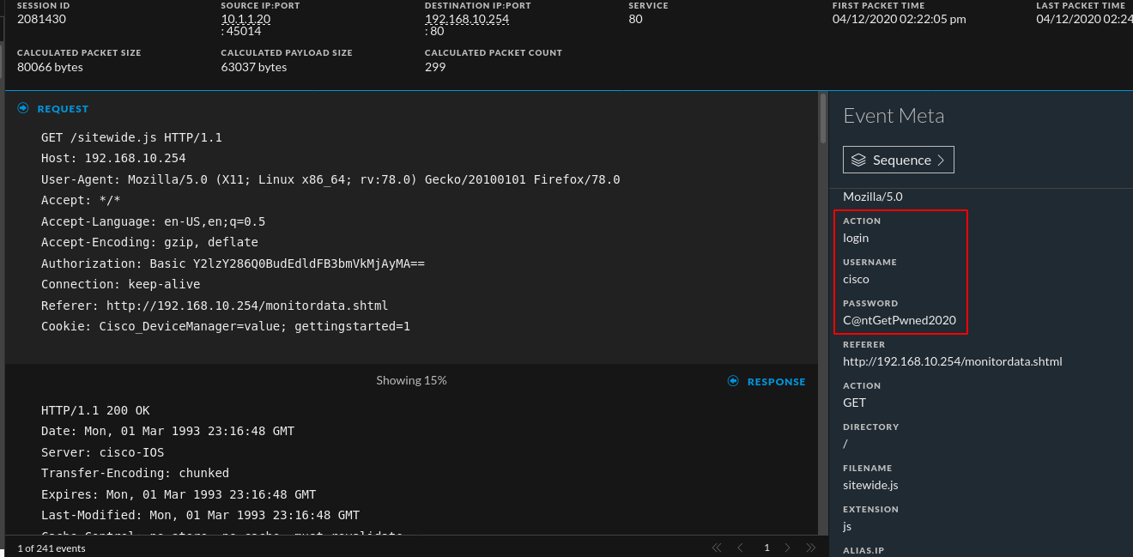Image resolution: width=1133 pixels, height=557 pixels.
Task: Click the Authorization Basic header line
Action: 233,263
